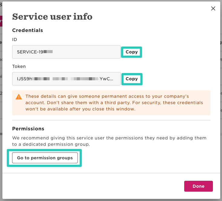Copy the service user token
Screen dimensions: 222x201
[132, 79]
